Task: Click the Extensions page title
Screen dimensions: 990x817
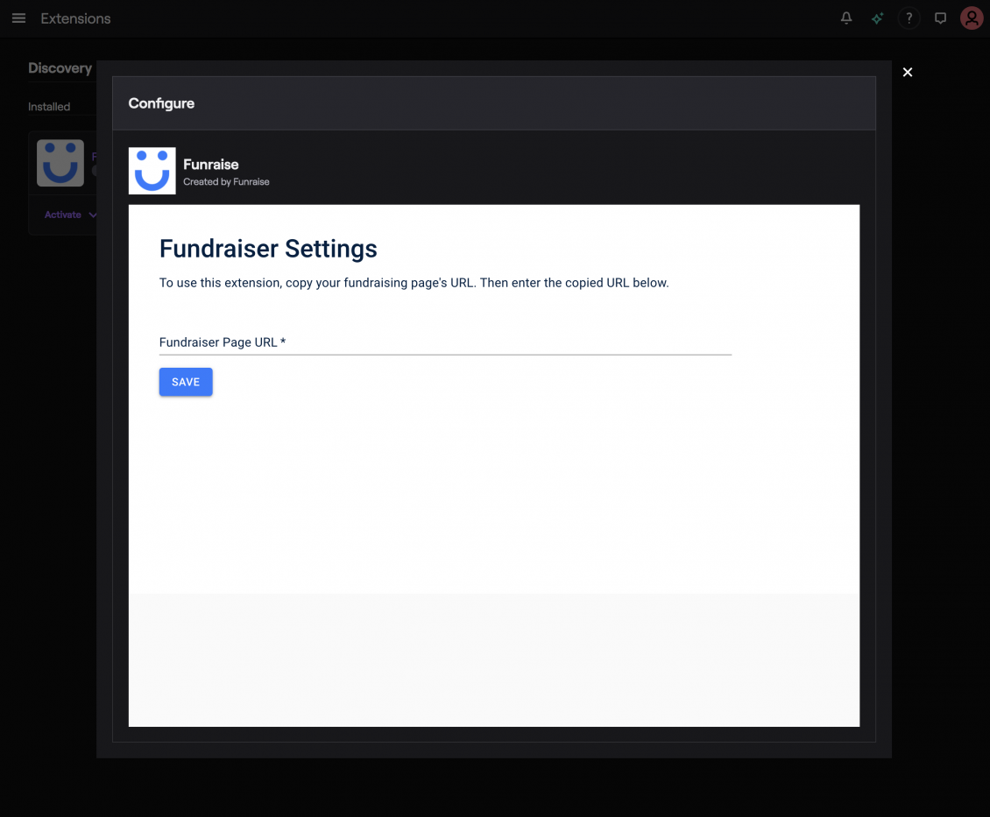Action: [75, 18]
